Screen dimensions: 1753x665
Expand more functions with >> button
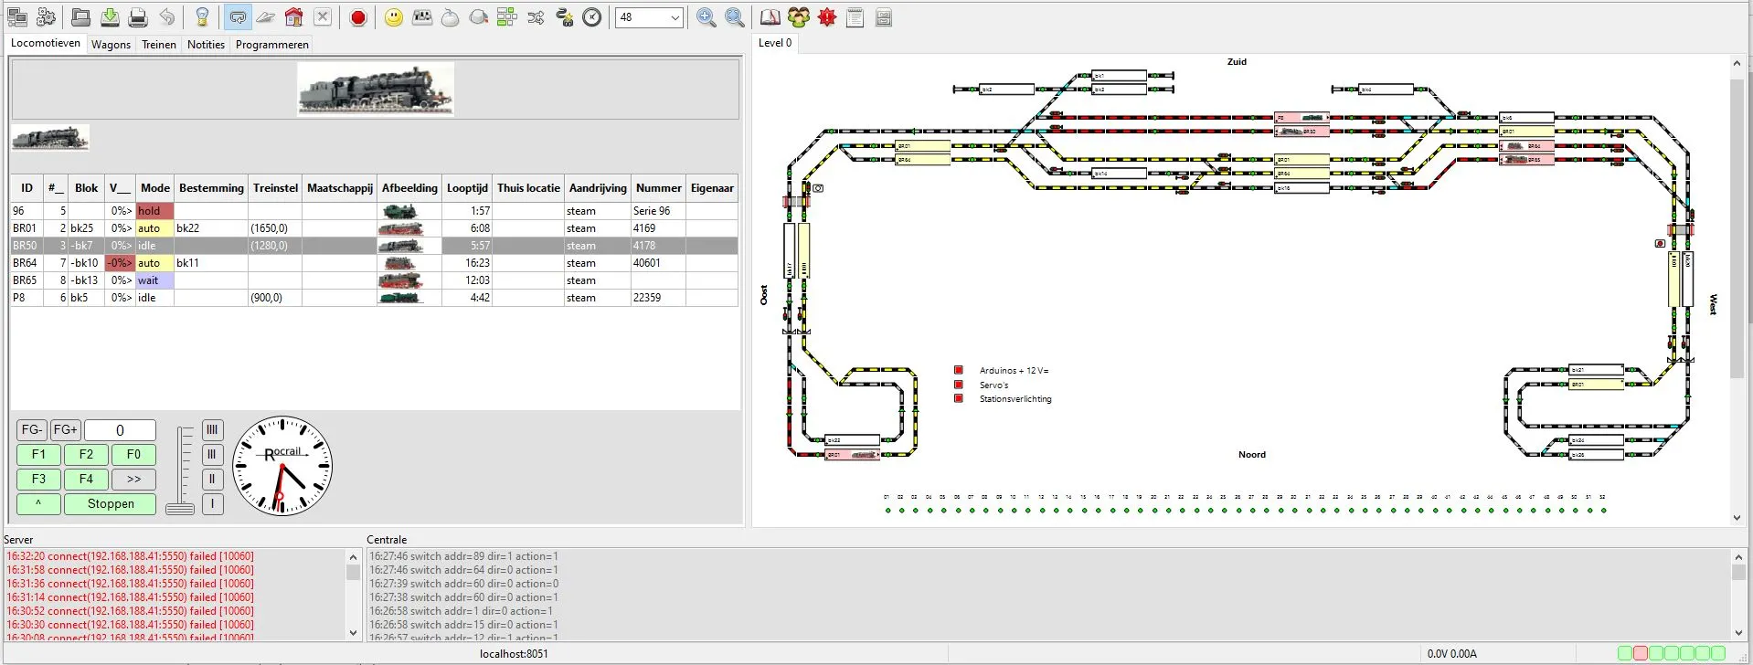point(133,479)
